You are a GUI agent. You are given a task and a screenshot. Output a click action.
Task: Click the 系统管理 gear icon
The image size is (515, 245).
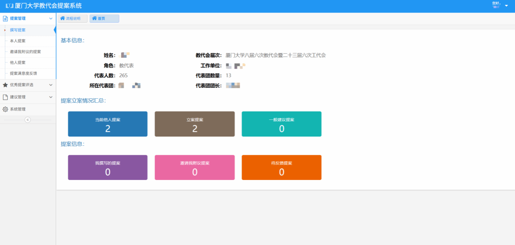pyautogui.click(x=5, y=109)
